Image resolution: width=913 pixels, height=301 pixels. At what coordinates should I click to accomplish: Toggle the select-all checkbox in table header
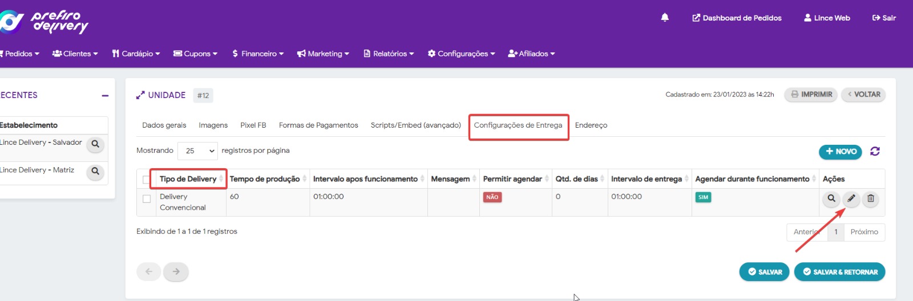(147, 180)
